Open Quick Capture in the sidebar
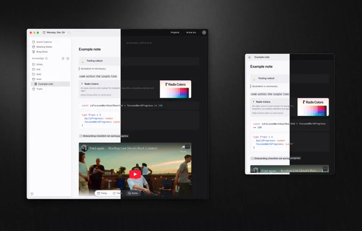The image size is (362, 231). [x=42, y=42]
